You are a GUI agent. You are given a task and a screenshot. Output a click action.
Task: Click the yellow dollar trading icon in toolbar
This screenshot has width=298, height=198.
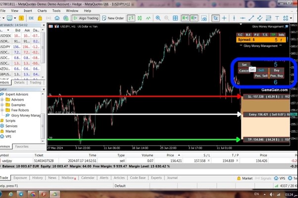tap(21, 18)
